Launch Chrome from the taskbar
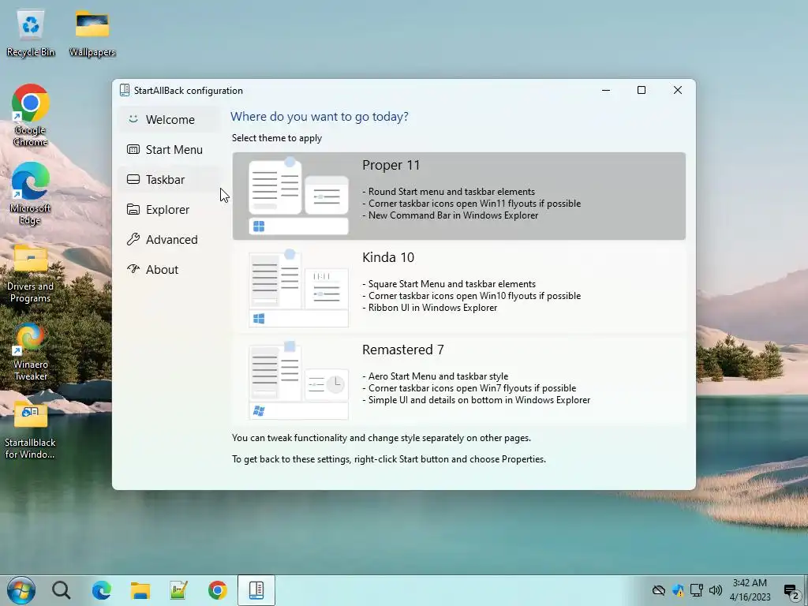 218,590
